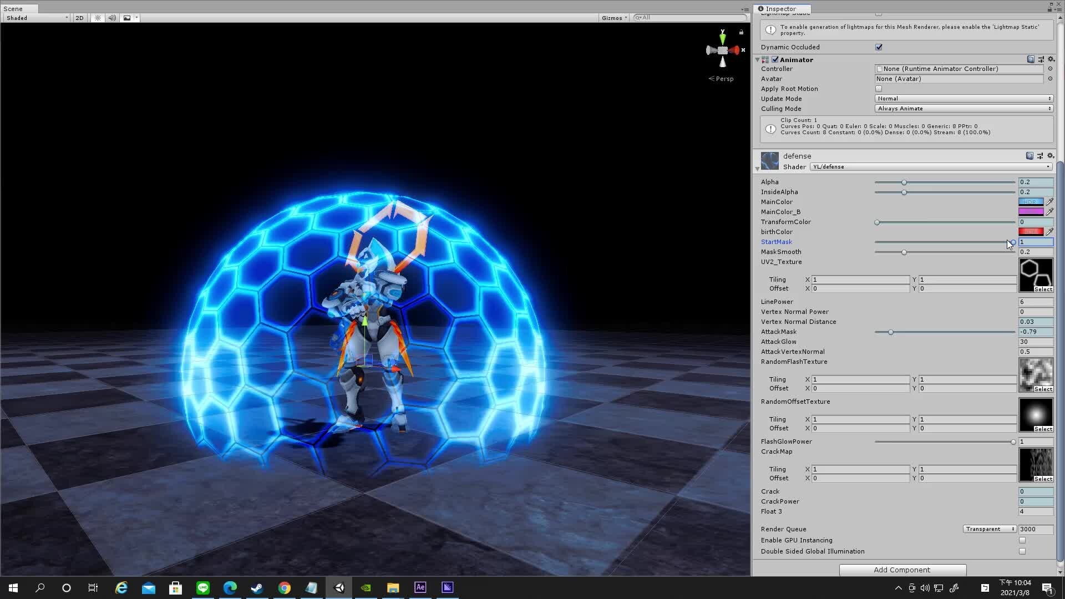
Task: Toggle 2D view mode in Scene toolbar
Action: click(x=79, y=18)
